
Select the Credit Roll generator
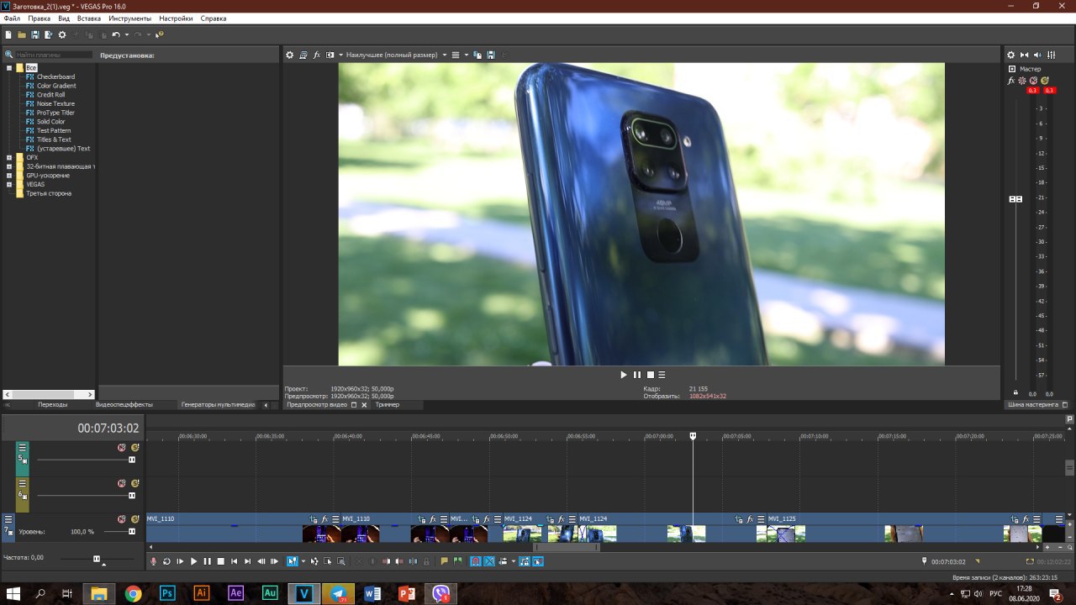(50, 95)
